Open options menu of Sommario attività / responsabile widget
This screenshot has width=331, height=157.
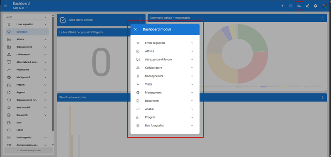coord(322,18)
